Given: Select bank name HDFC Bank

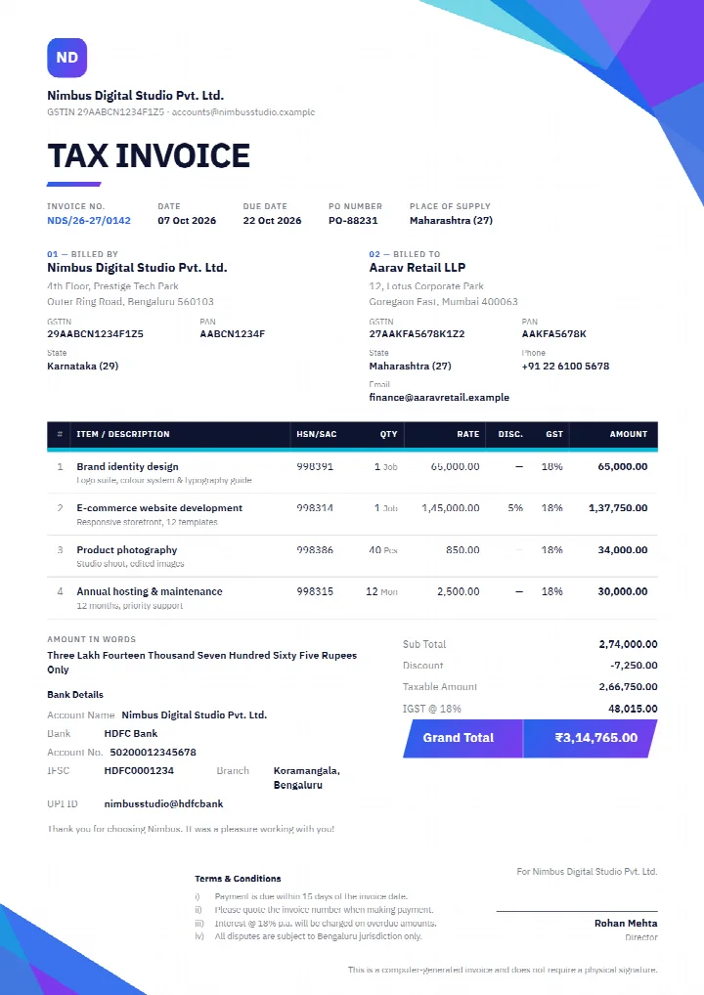Looking at the screenshot, I should 131,734.
